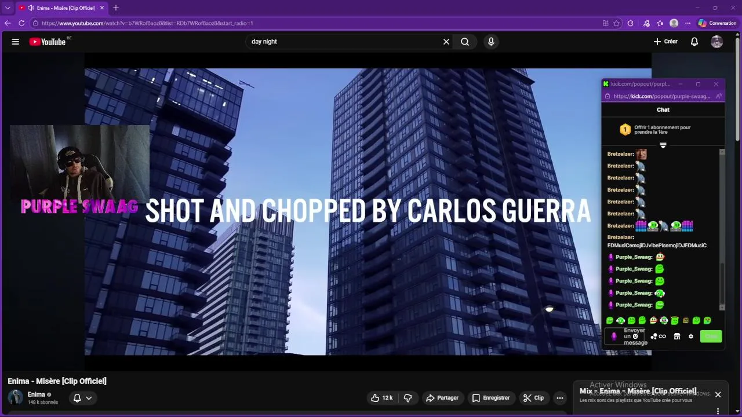Save video with the Enregistrer button

[491, 398]
